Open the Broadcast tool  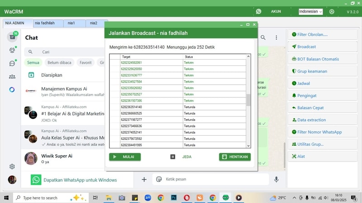pos(323,47)
